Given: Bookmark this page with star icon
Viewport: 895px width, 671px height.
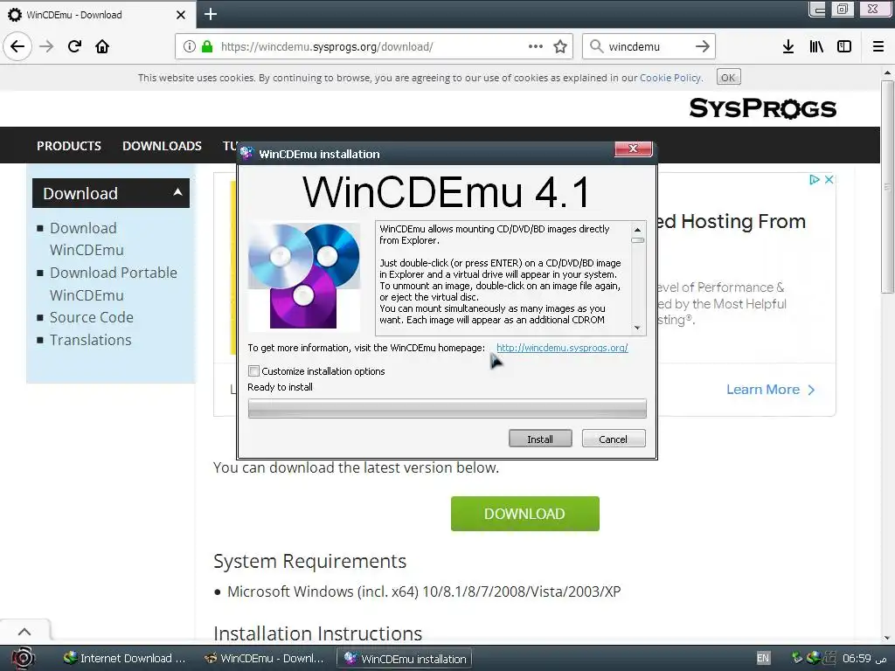Looking at the screenshot, I should pyautogui.click(x=560, y=46).
